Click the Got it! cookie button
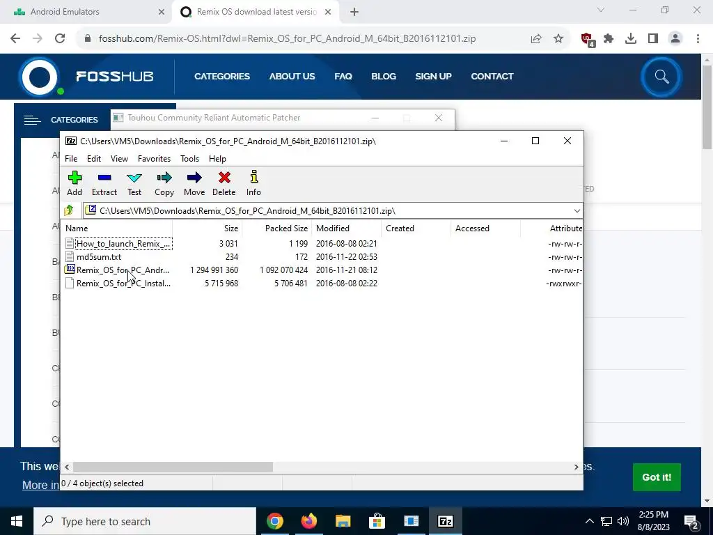This screenshot has width=713, height=535. click(x=657, y=477)
